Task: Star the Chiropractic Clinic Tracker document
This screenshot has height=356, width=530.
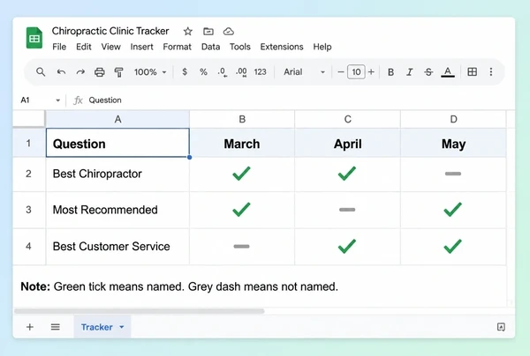Action: (x=187, y=32)
